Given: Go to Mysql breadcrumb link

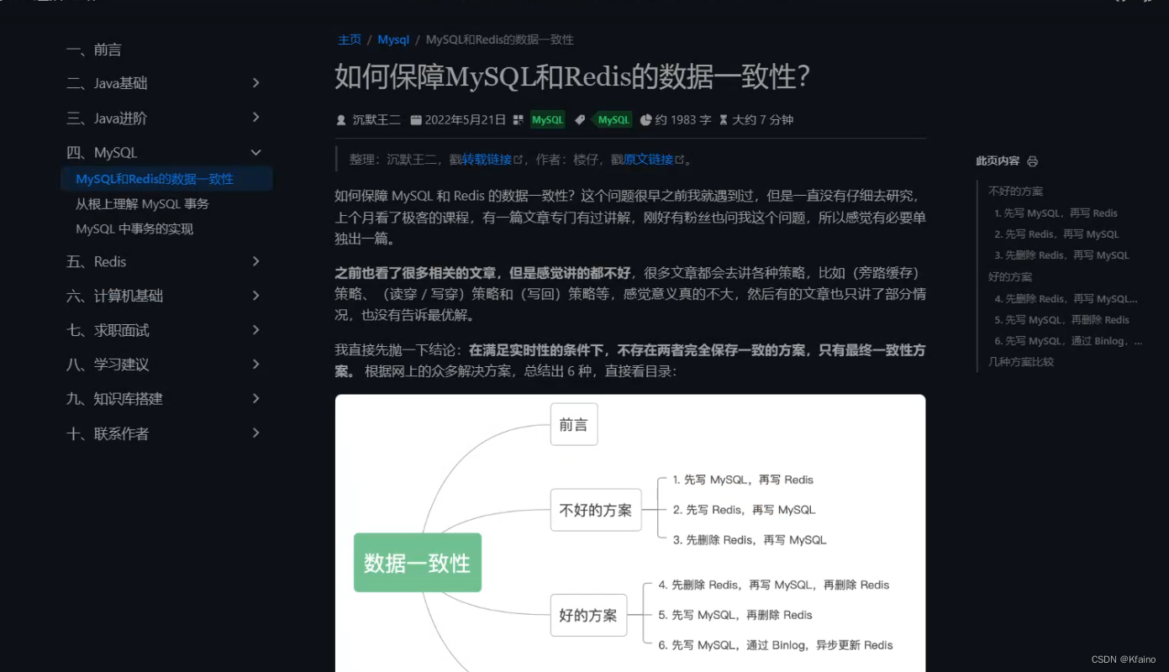Looking at the screenshot, I should point(393,39).
